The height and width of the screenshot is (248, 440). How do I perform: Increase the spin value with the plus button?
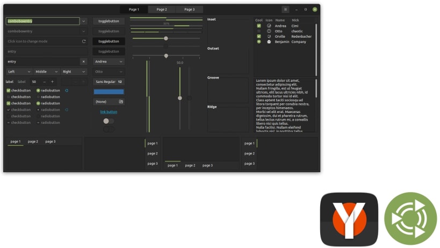52,82
